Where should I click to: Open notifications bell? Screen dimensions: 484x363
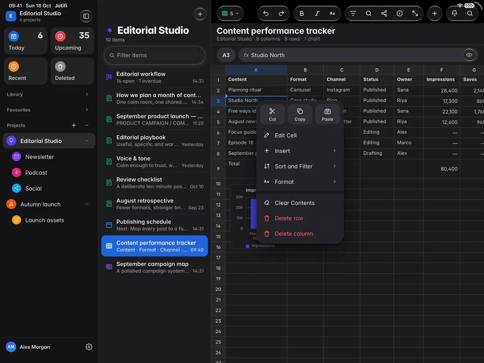pyautogui.click(x=454, y=13)
